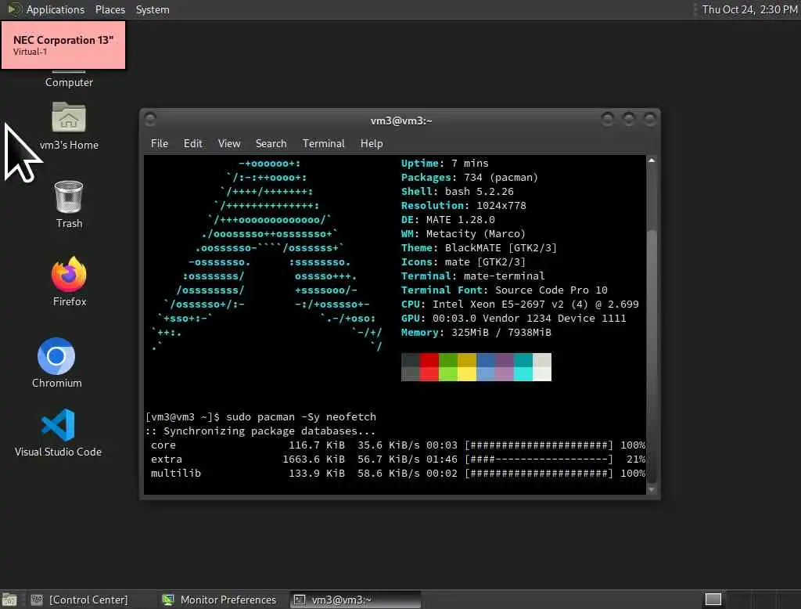Open the System menu
Image resolution: width=801 pixels, height=609 pixels.
pos(153,9)
